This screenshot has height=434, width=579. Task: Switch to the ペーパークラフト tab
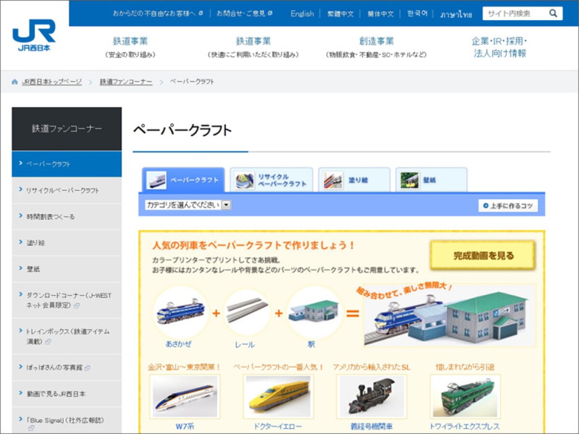[x=183, y=180]
